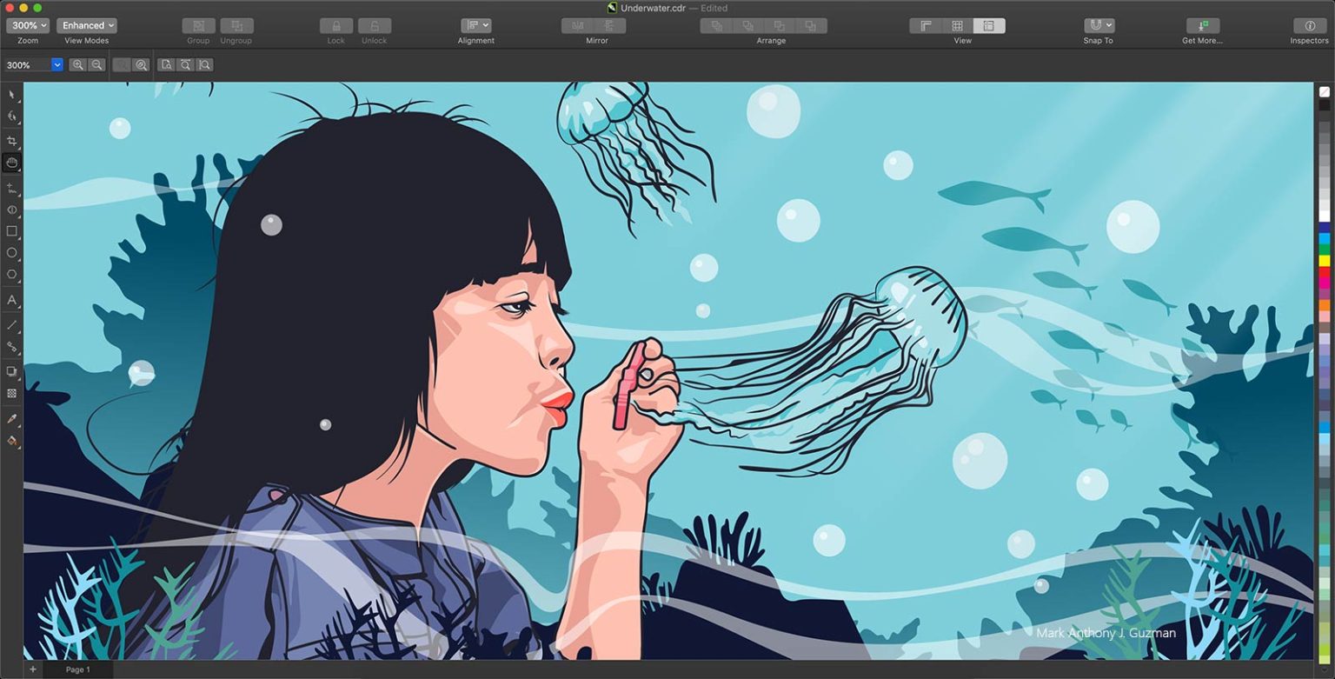1335x679 pixels.
Task: Open the Inspectors panel
Action: coord(1309,25)
